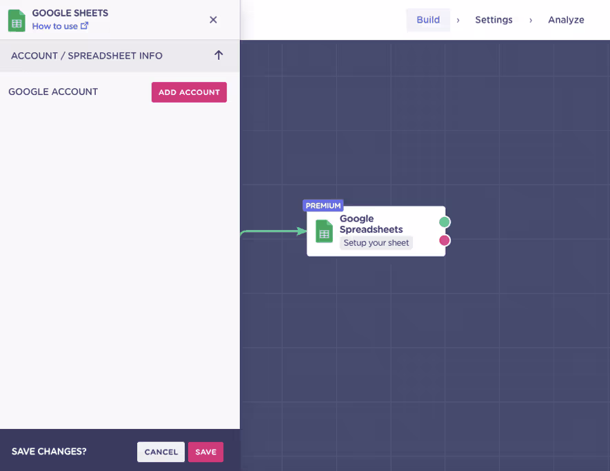The width and height of the screenshot is (610, 471).
Task: Click the green output connector on the block
Action: [445, 222]
